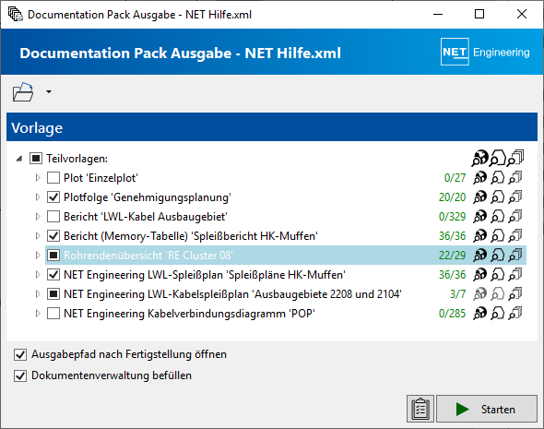Click stacked pages search icon for Plotfolge 'Genehmigungsplanung'
The image size is (544, 429).
515,197
